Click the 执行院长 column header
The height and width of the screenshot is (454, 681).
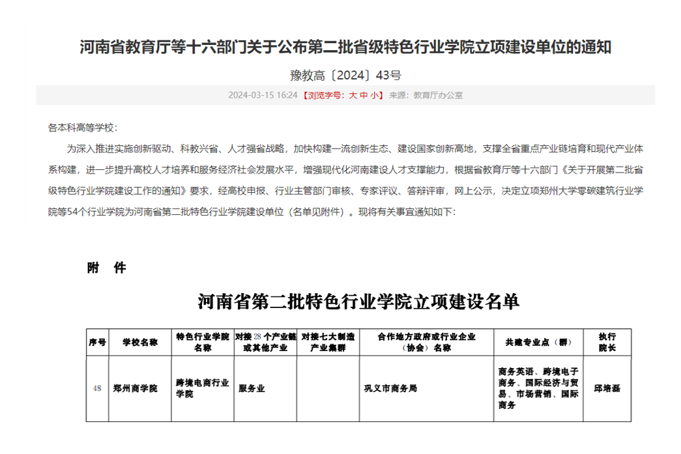607,342
